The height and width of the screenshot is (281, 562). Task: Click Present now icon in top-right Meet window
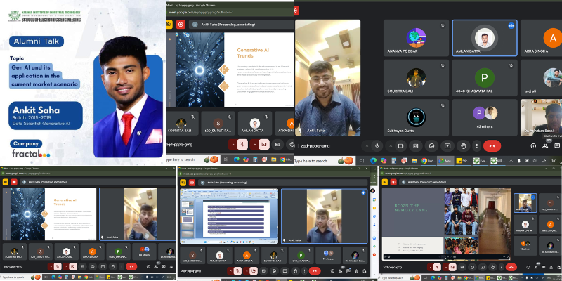[446, 145]
